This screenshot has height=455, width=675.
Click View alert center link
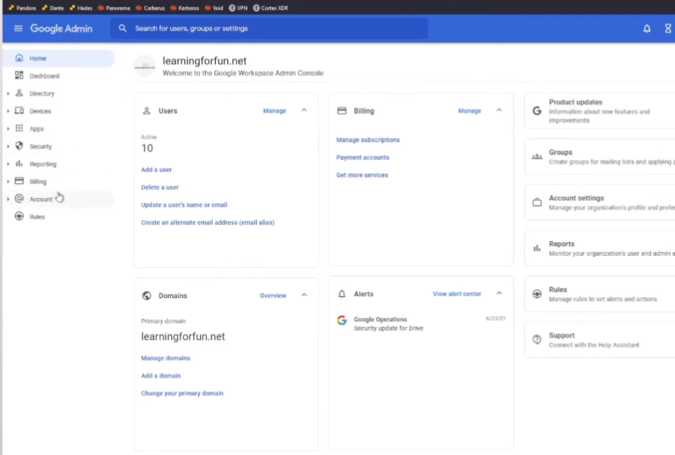click(457, 294)
